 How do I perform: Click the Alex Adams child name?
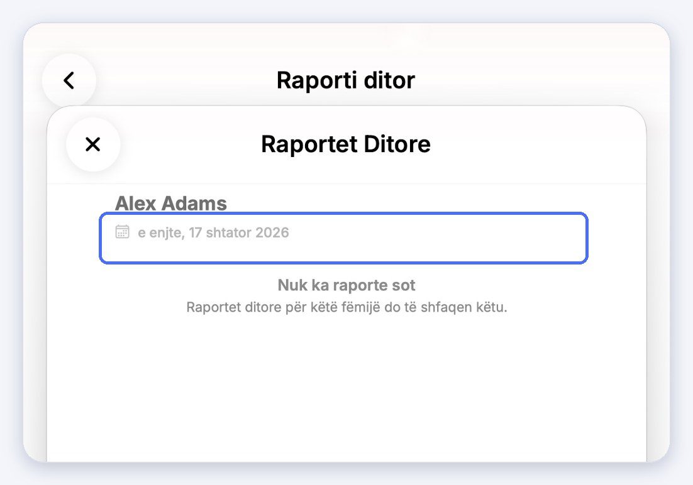170,203
